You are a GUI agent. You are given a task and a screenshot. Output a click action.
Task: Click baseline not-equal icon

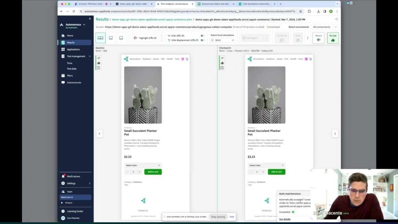pos(99,58)
